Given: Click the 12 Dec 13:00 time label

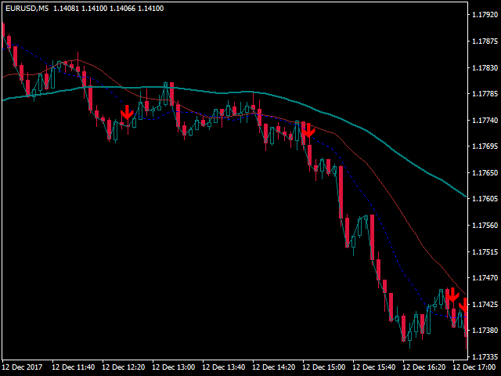Looking at the screenshot, I should [x=174, y=367].
